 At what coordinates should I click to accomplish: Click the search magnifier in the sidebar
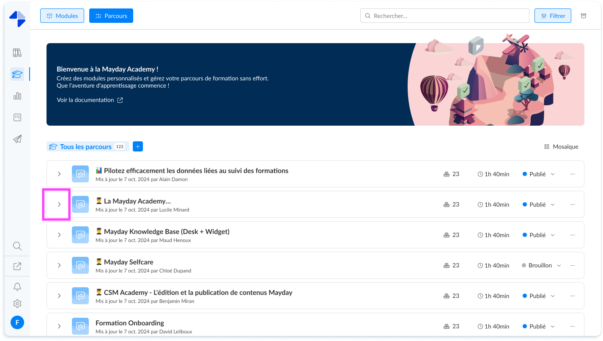(17, 246)
